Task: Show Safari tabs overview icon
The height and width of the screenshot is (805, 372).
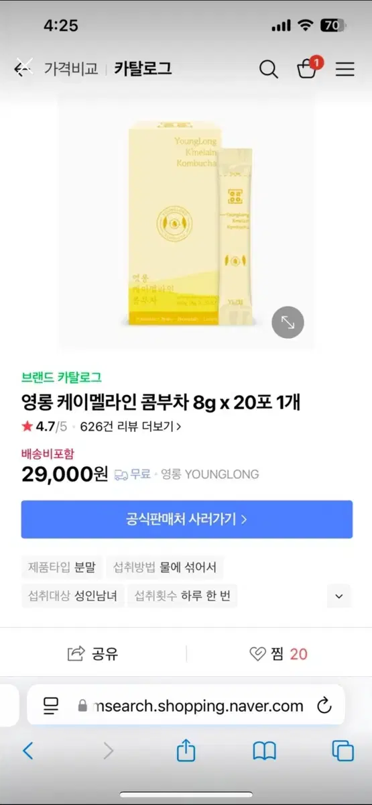Action: tap(343, 751)
